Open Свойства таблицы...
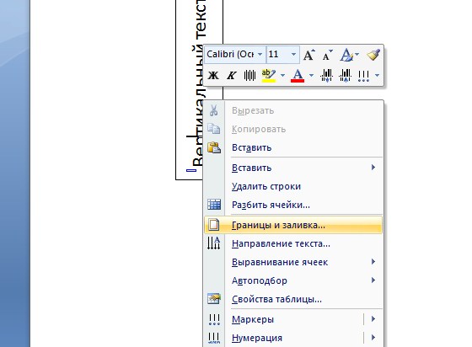Viewport: 472px width, 347px height. 293,300
